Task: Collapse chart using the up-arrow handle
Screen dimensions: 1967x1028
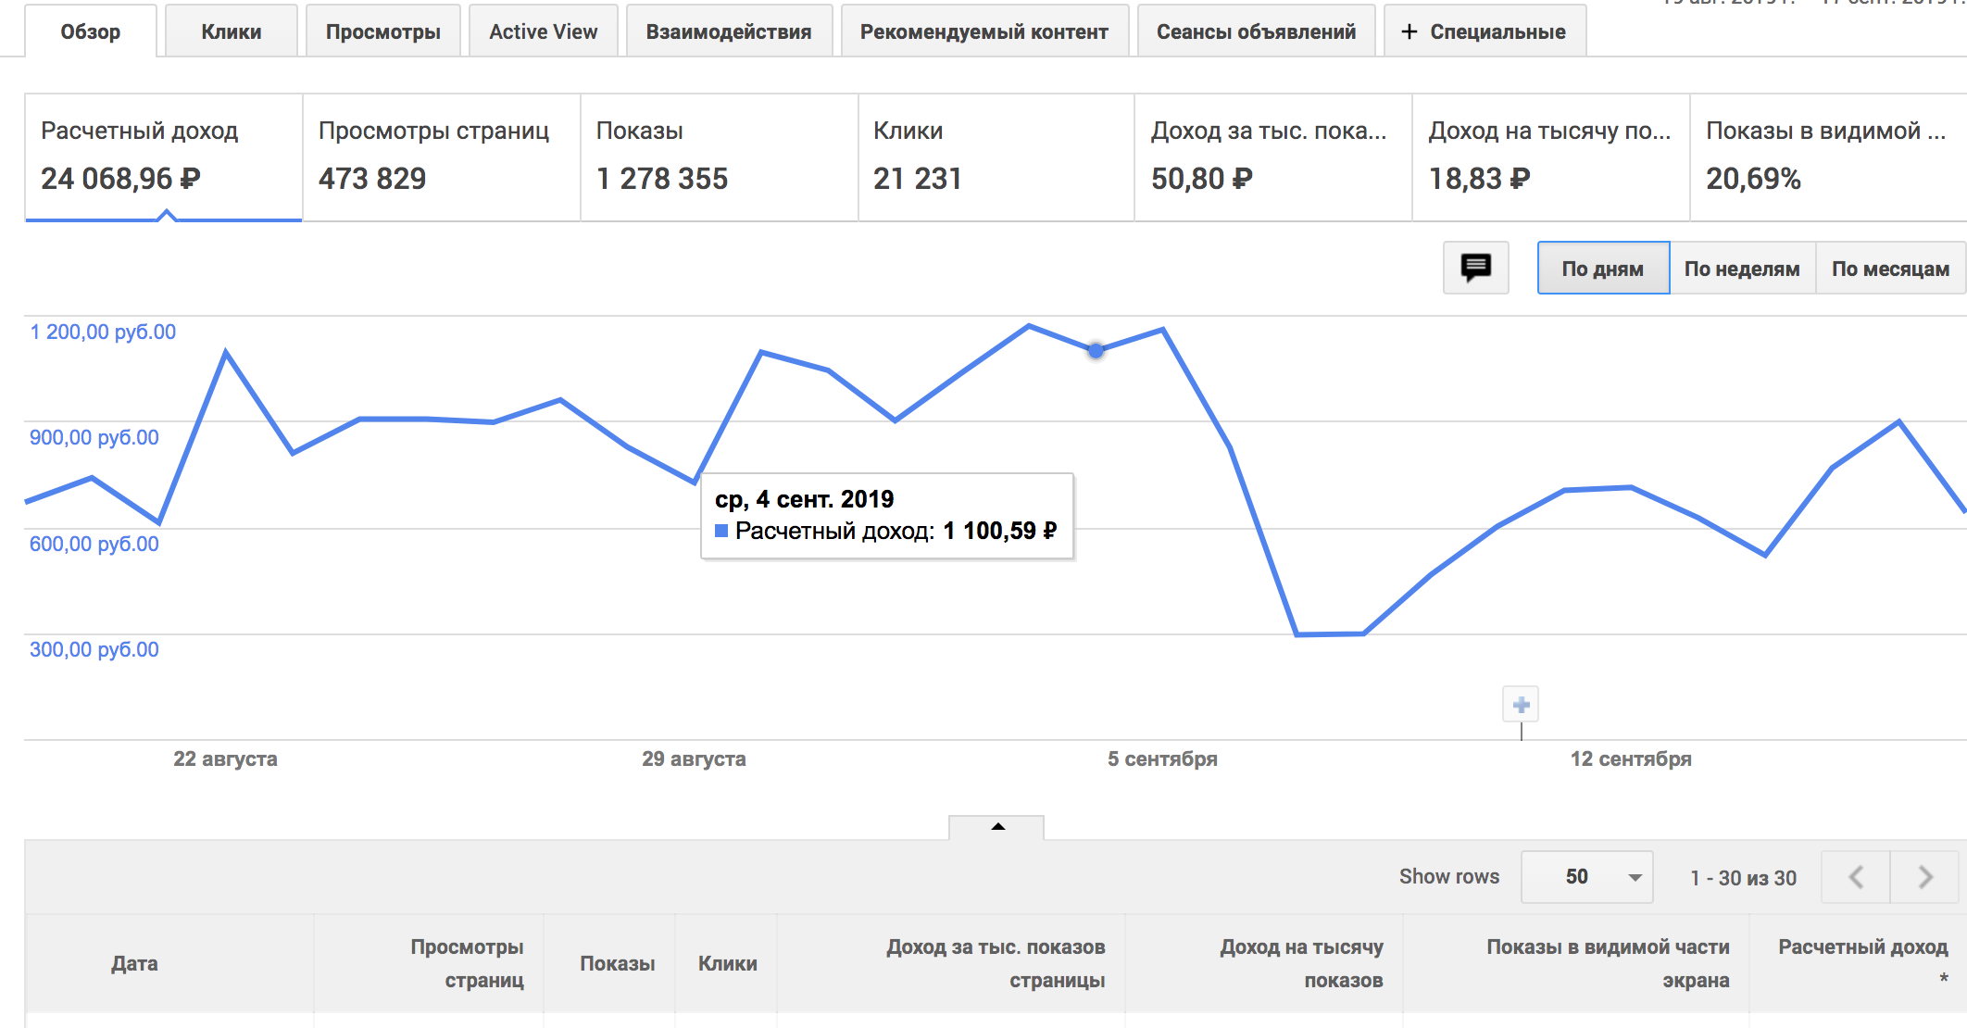Action: click(x=997, y=827)
